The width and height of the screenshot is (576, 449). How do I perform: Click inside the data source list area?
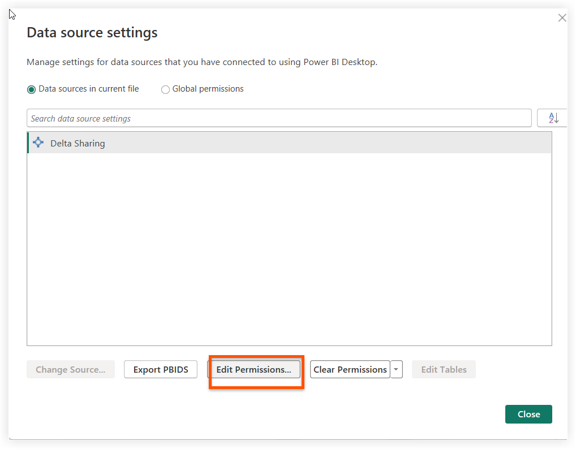coord(289,243)
